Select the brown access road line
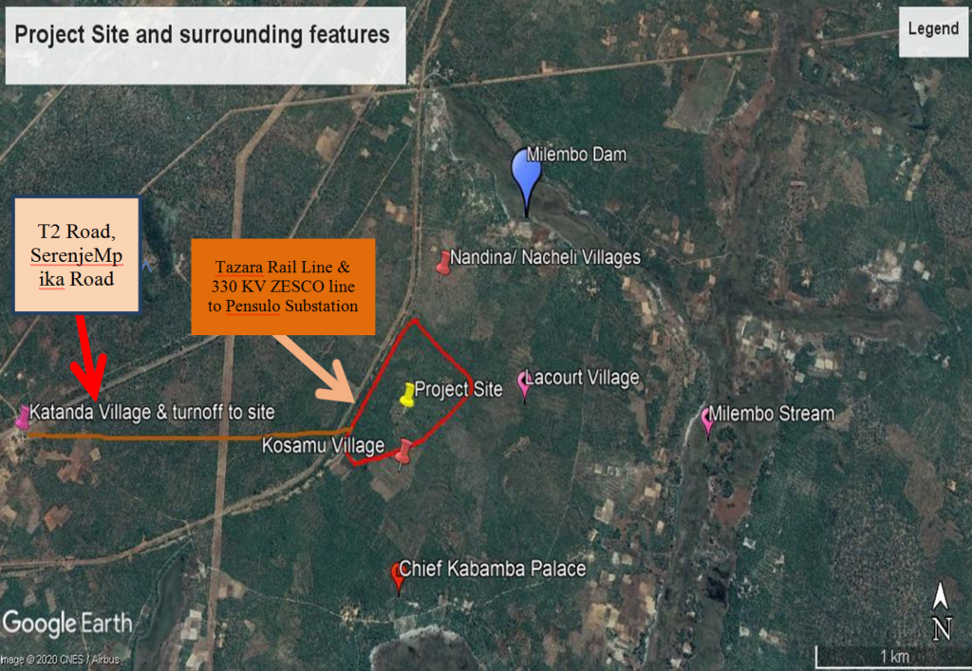Screen dimensions: 972x671 190,435
